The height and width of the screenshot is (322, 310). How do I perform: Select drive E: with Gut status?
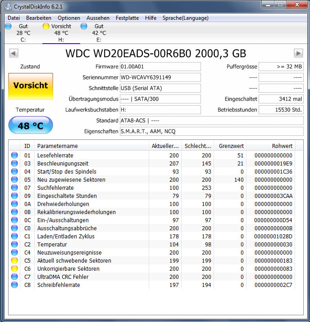(99, 33)
